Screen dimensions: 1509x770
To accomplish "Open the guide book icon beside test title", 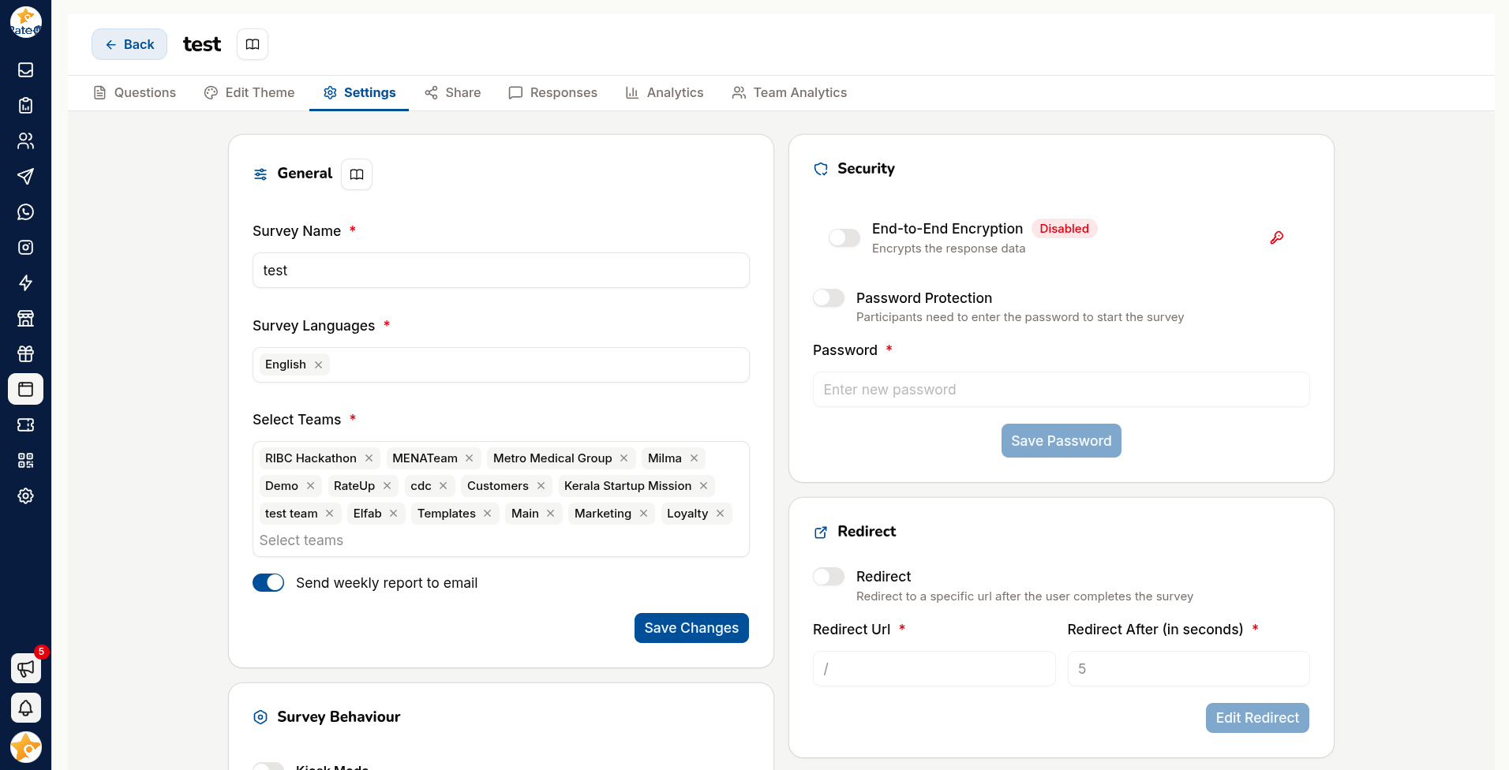I will pyautogui.click(x=253, y=44).
